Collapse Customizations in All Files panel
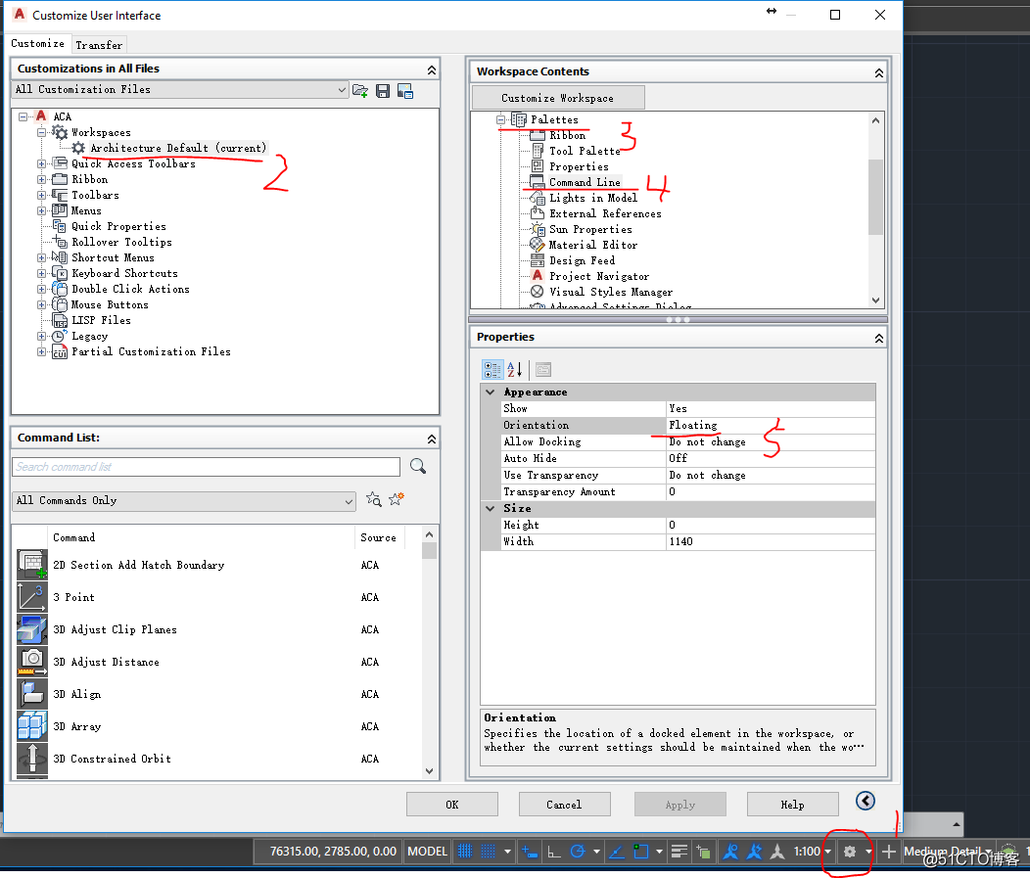This screenshot has height=878, width=1030. [x=431, y=69]
